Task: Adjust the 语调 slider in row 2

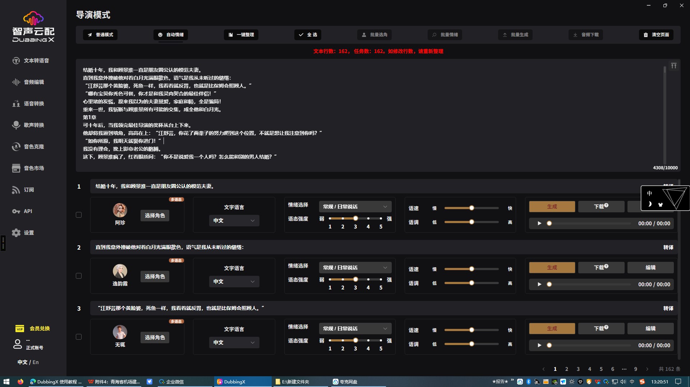Action: [471, 283]
